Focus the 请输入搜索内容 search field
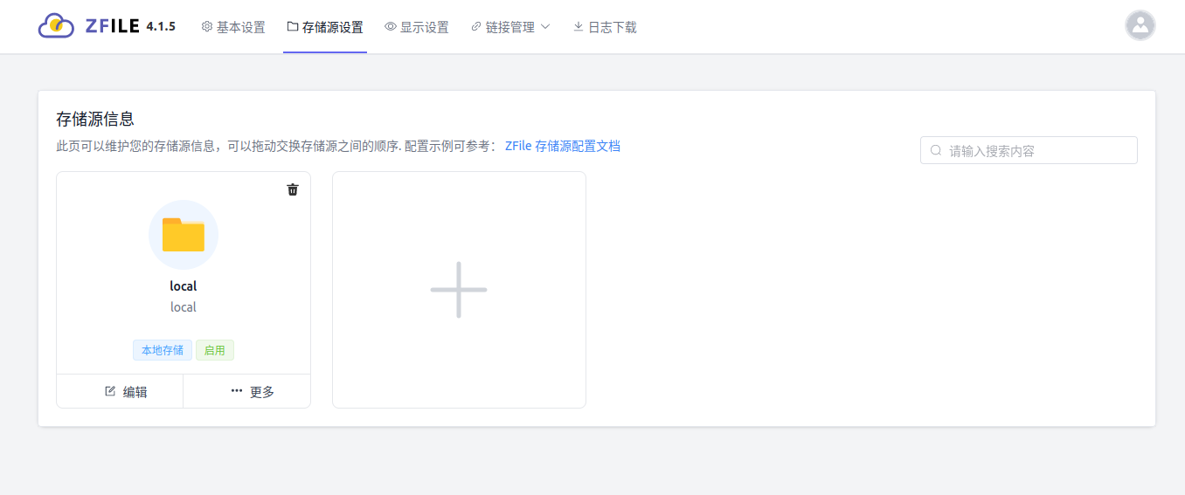 (x=1029, y=150)
